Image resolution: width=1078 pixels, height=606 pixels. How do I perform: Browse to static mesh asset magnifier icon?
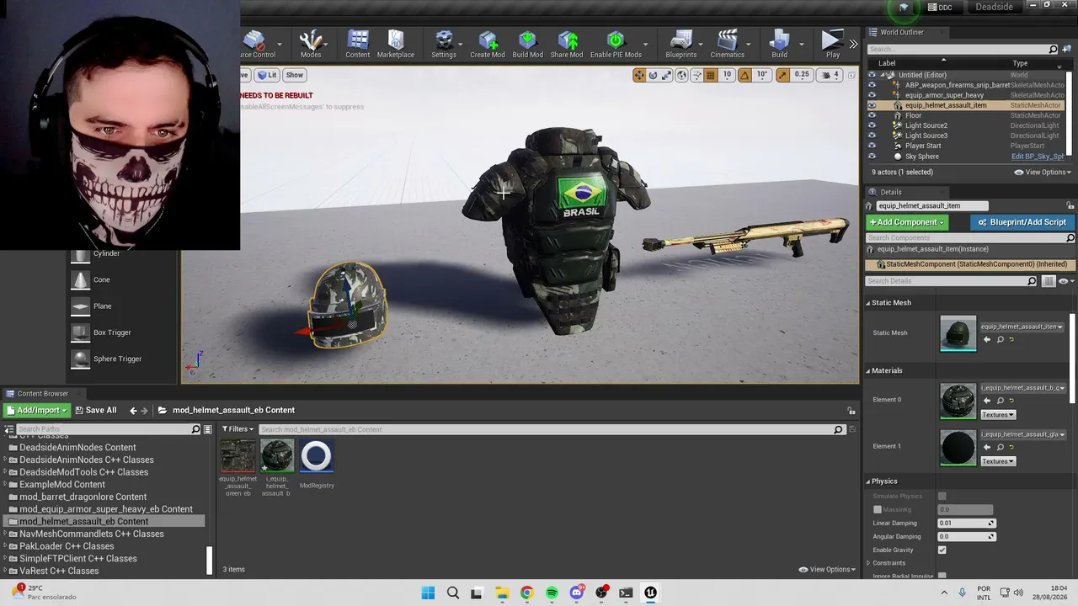tap(1000, 339)
